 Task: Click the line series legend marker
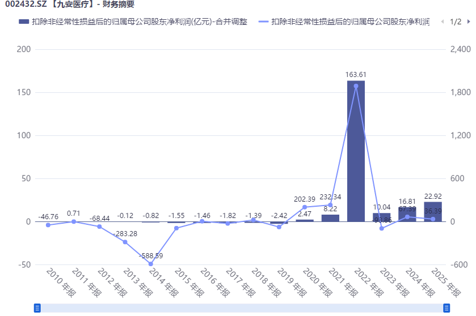coord(263,22)
